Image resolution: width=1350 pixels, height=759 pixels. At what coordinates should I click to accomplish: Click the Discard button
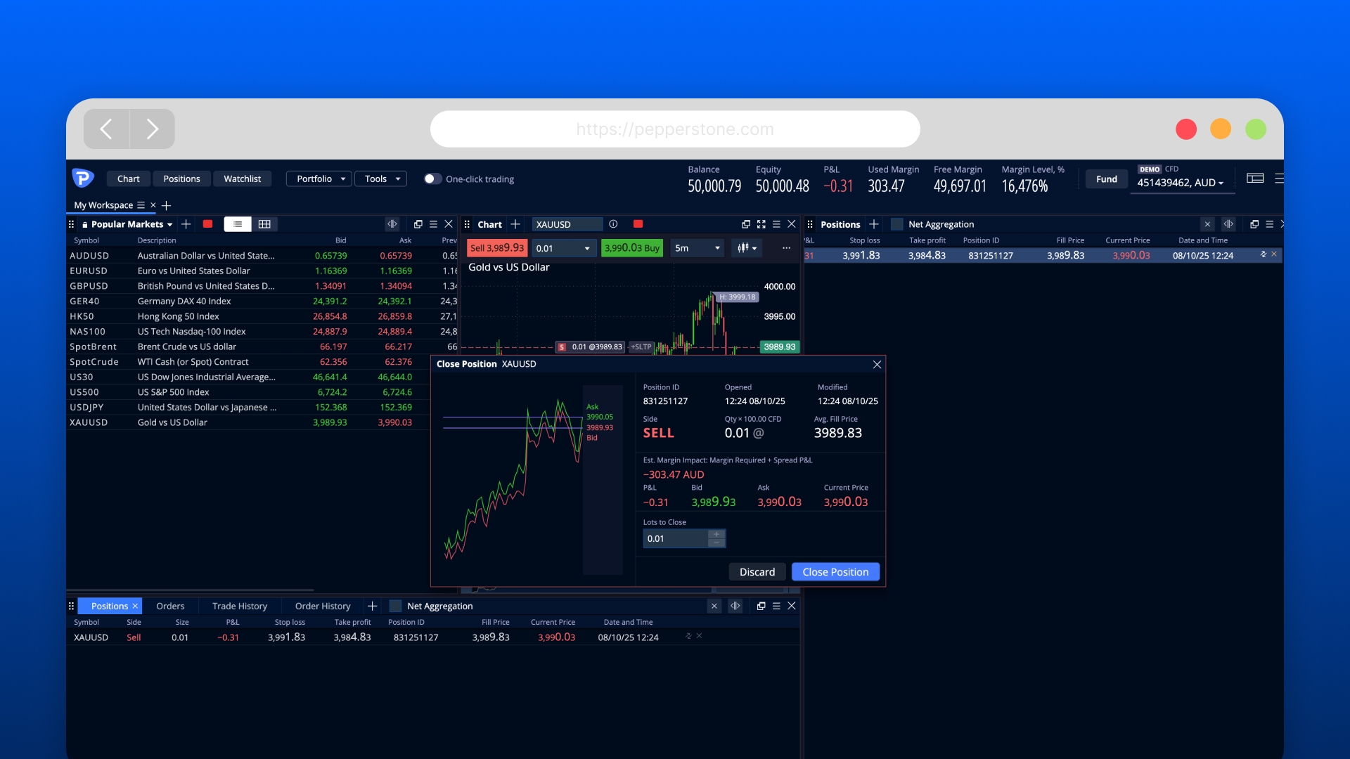[757, 572]
